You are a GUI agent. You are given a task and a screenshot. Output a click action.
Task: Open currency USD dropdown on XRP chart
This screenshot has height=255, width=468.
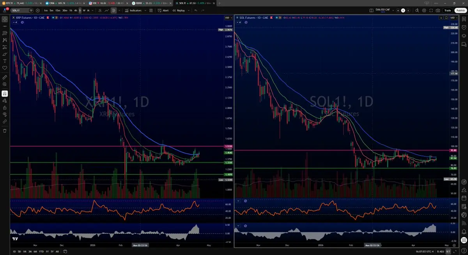tap(228, 18)
